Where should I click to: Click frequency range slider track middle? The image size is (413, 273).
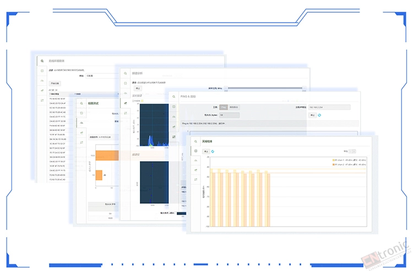tap(265, 88)
